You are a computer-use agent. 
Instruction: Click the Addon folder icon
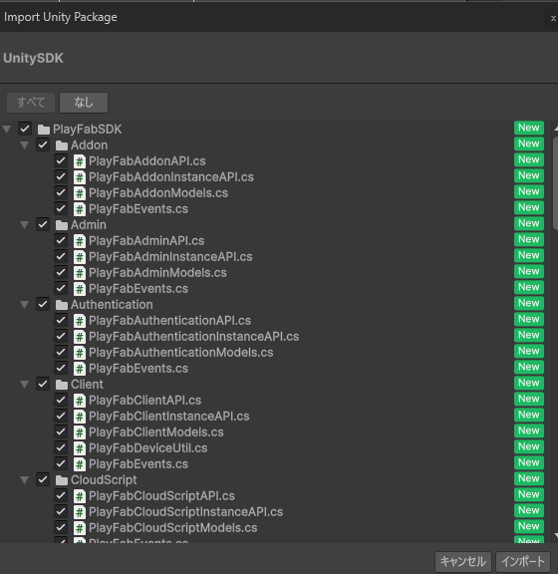62,145
